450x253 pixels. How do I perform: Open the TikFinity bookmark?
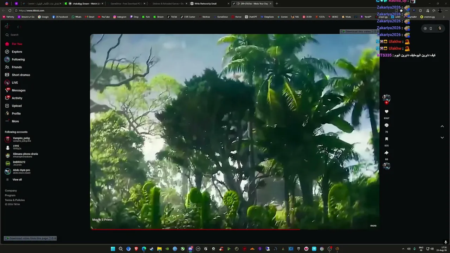(x=8, y=17)
